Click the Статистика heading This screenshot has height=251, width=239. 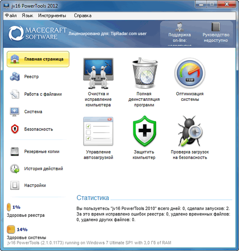click(93, 198)
